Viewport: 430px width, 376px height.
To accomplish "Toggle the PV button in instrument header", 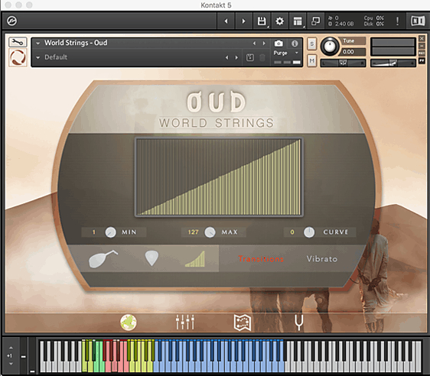I will click(422, 61).
